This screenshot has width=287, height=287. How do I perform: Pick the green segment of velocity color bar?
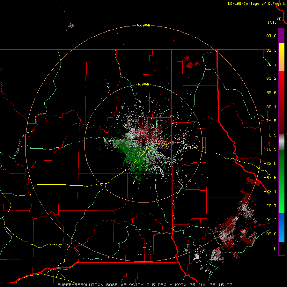tap(282, 181)
